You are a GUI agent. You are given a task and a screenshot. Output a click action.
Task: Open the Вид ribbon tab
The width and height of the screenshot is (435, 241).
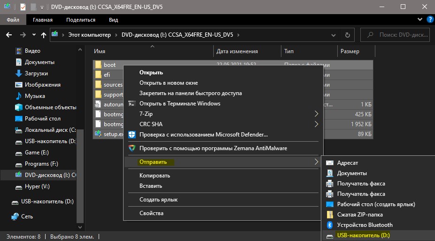114,20
